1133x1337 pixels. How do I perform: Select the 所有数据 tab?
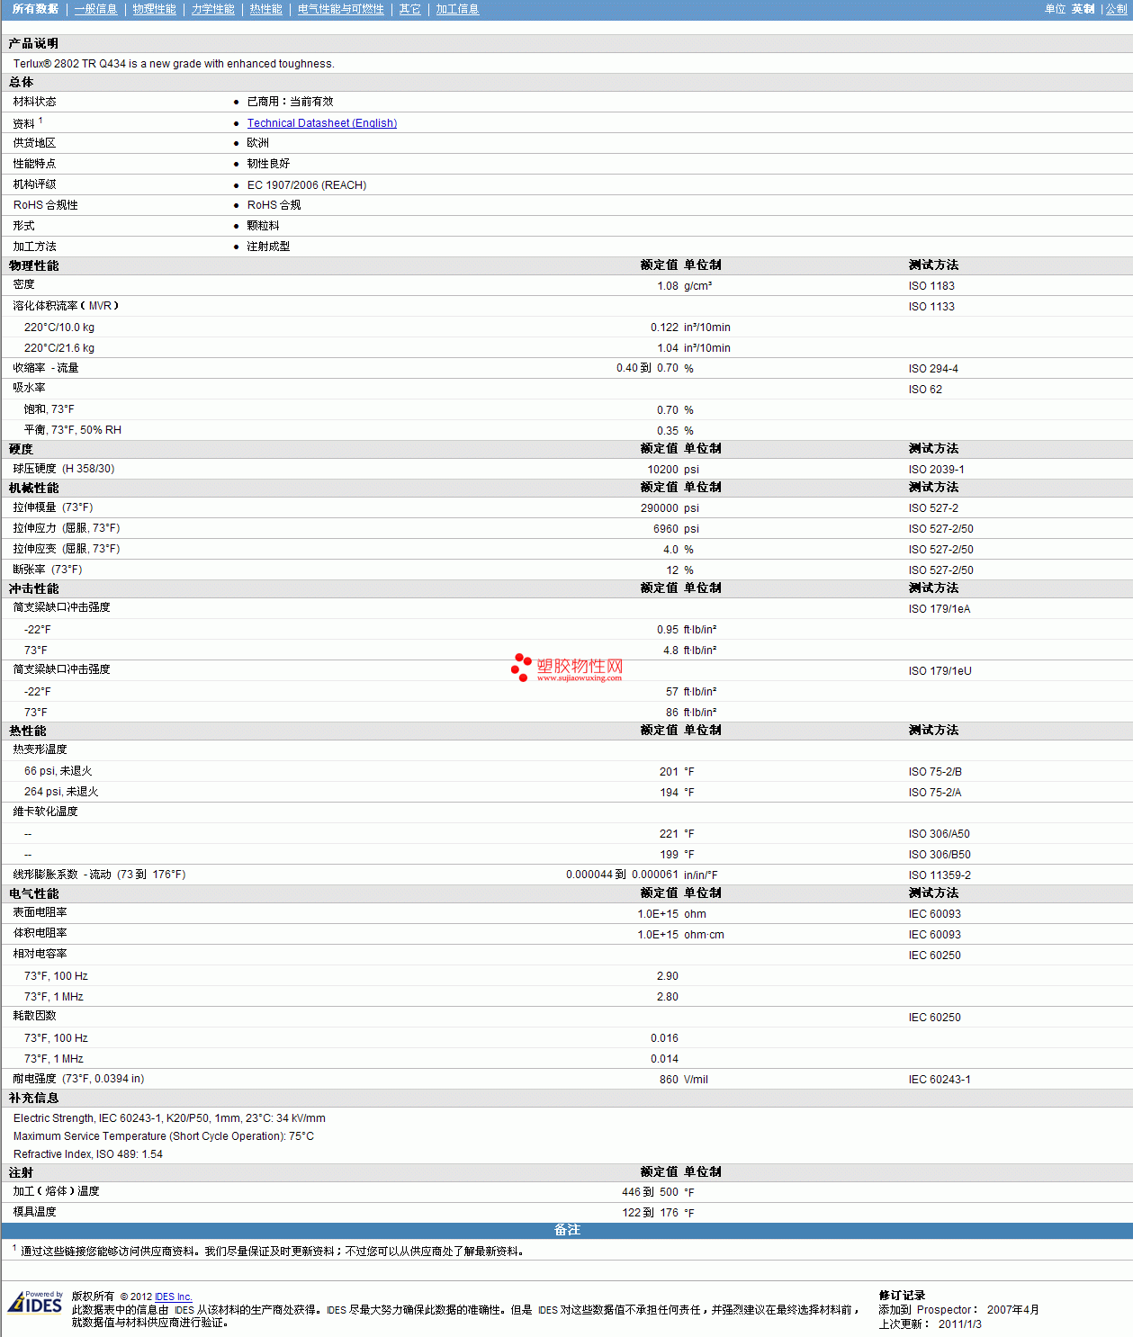(x=36, y=9)
